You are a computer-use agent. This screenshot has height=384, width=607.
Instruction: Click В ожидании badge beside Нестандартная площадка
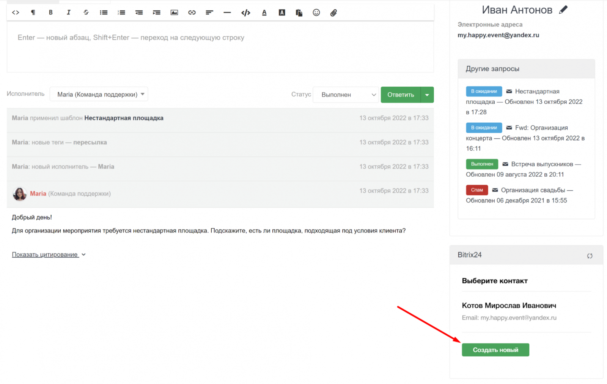pos(484,91)
